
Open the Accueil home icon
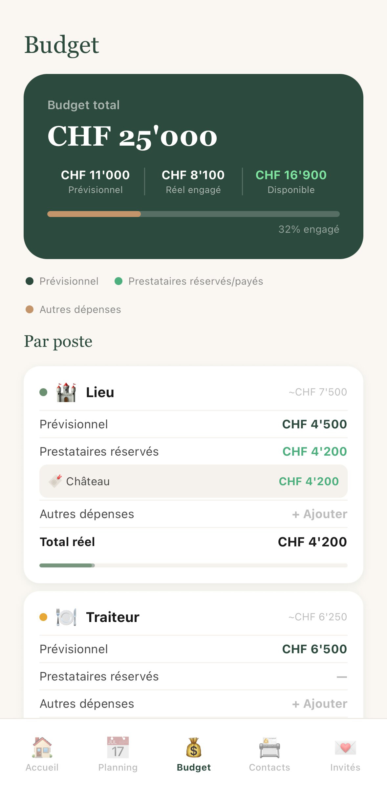42,747
